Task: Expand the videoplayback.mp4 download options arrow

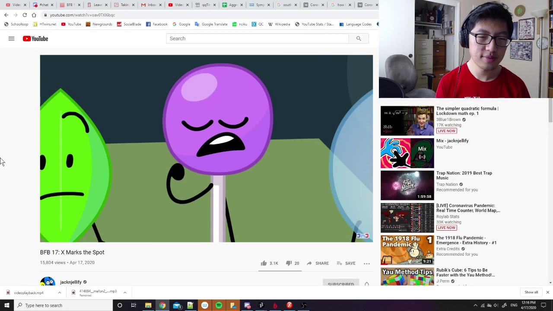Action: (x=60, y=293)
